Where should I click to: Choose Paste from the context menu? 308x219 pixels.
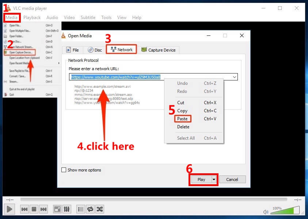(182, 119)
